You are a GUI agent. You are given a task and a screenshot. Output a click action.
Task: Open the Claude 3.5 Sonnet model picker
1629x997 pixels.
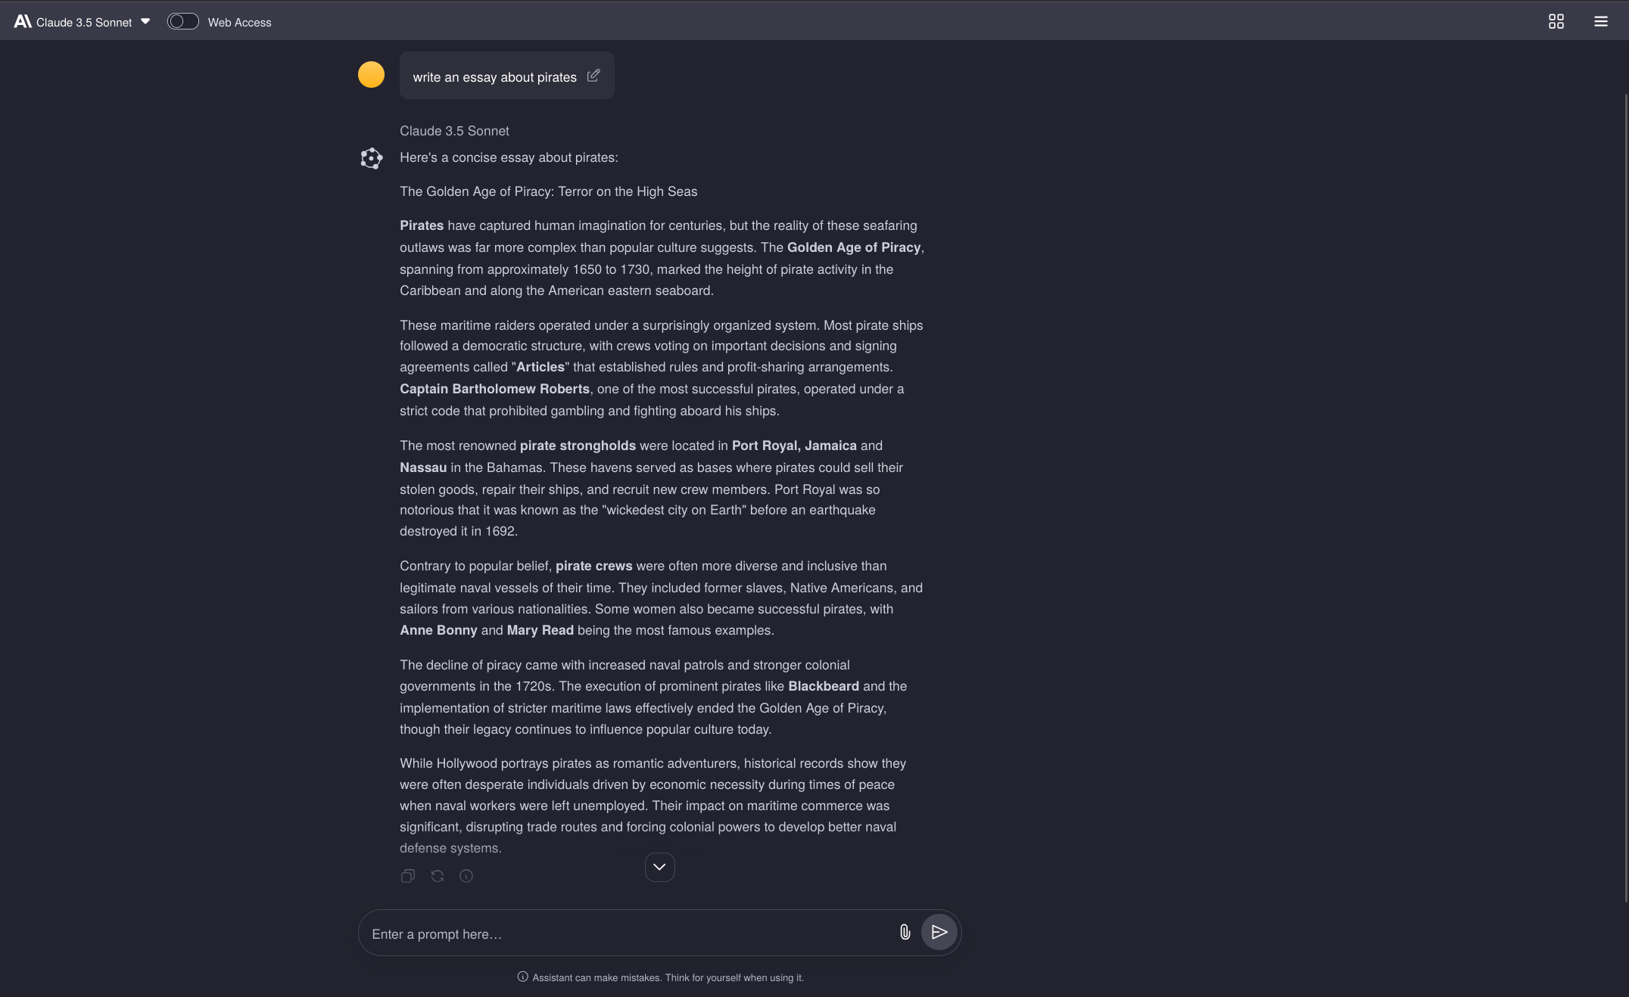(84, 23)
